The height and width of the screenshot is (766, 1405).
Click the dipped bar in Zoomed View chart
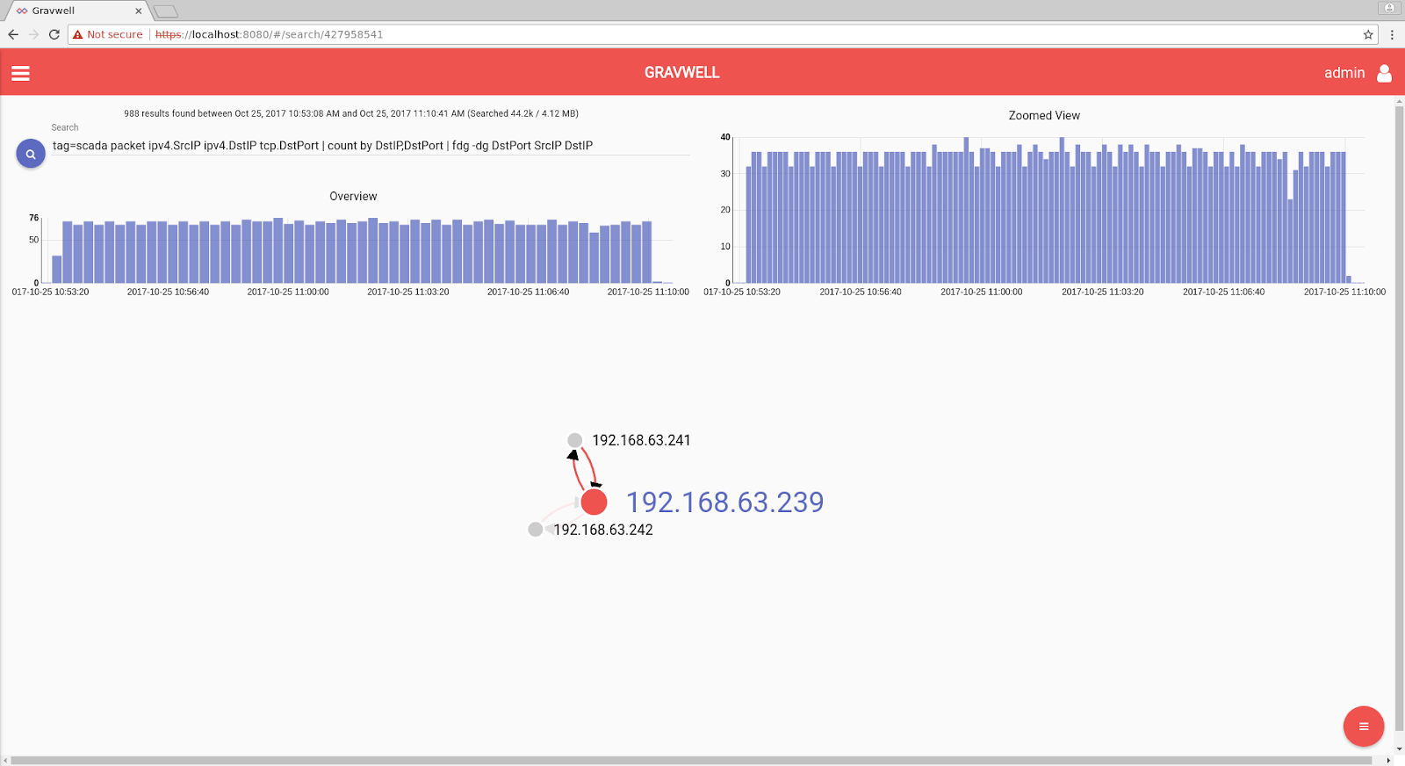[x=1290, y=241]
